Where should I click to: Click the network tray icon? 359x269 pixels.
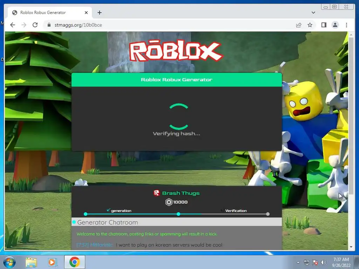coord(306,262)
